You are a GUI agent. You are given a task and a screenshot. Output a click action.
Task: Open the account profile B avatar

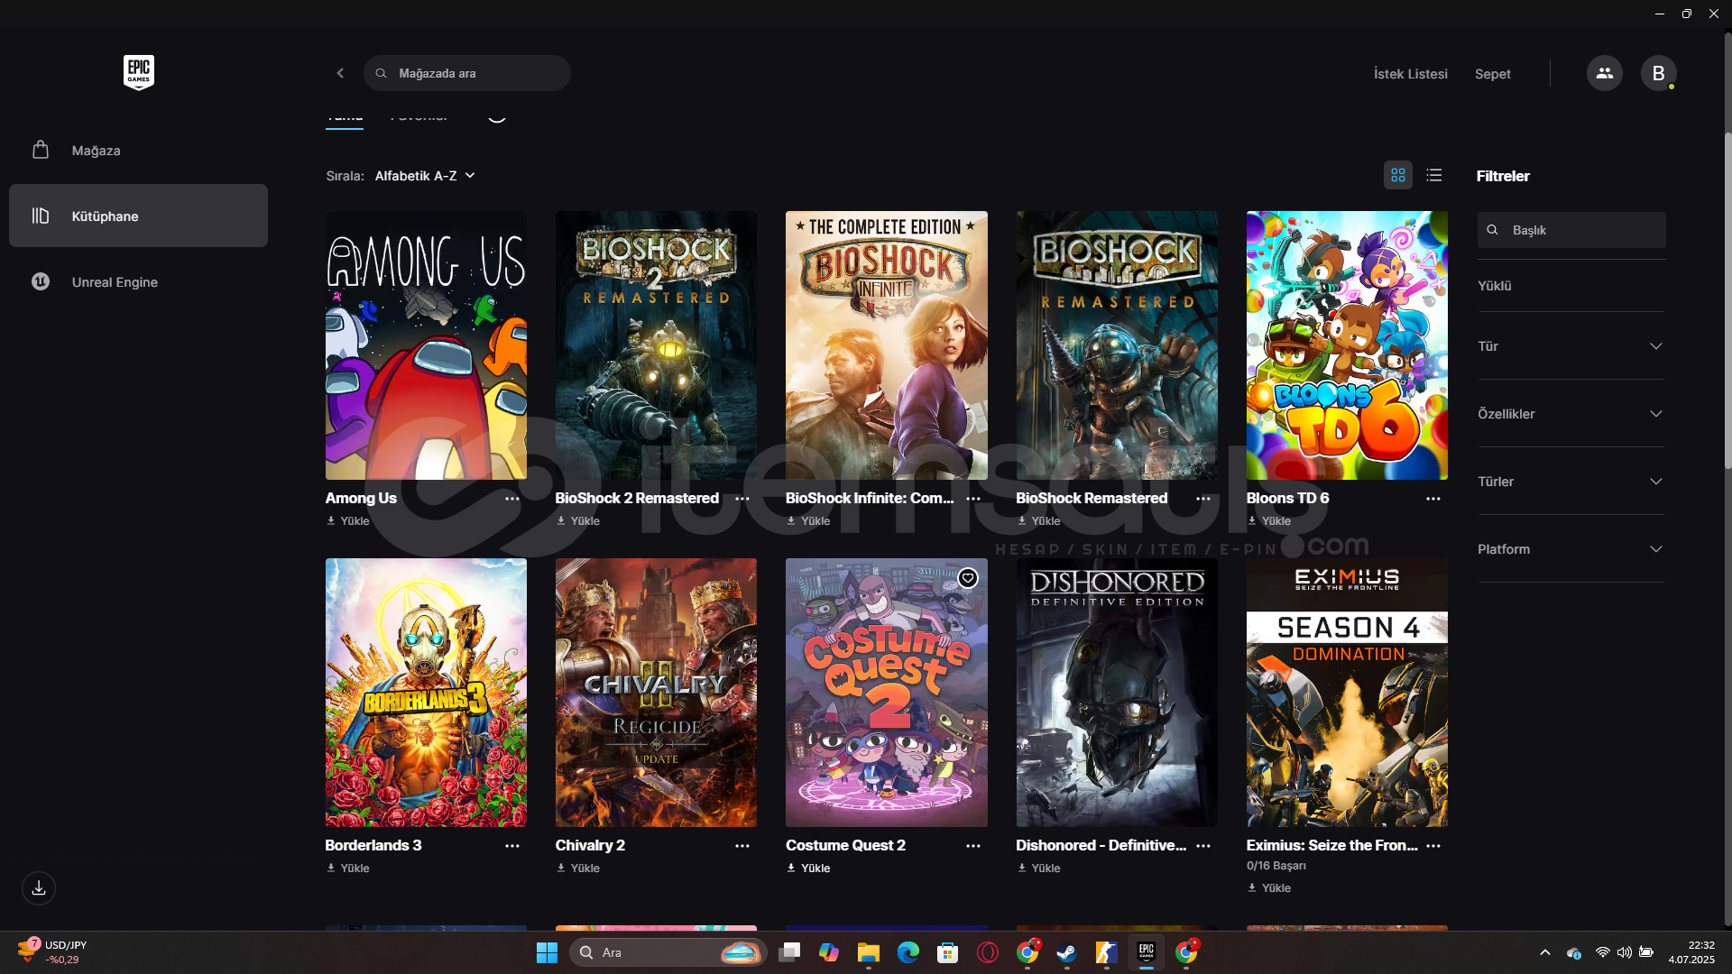tap(1658, 73)
